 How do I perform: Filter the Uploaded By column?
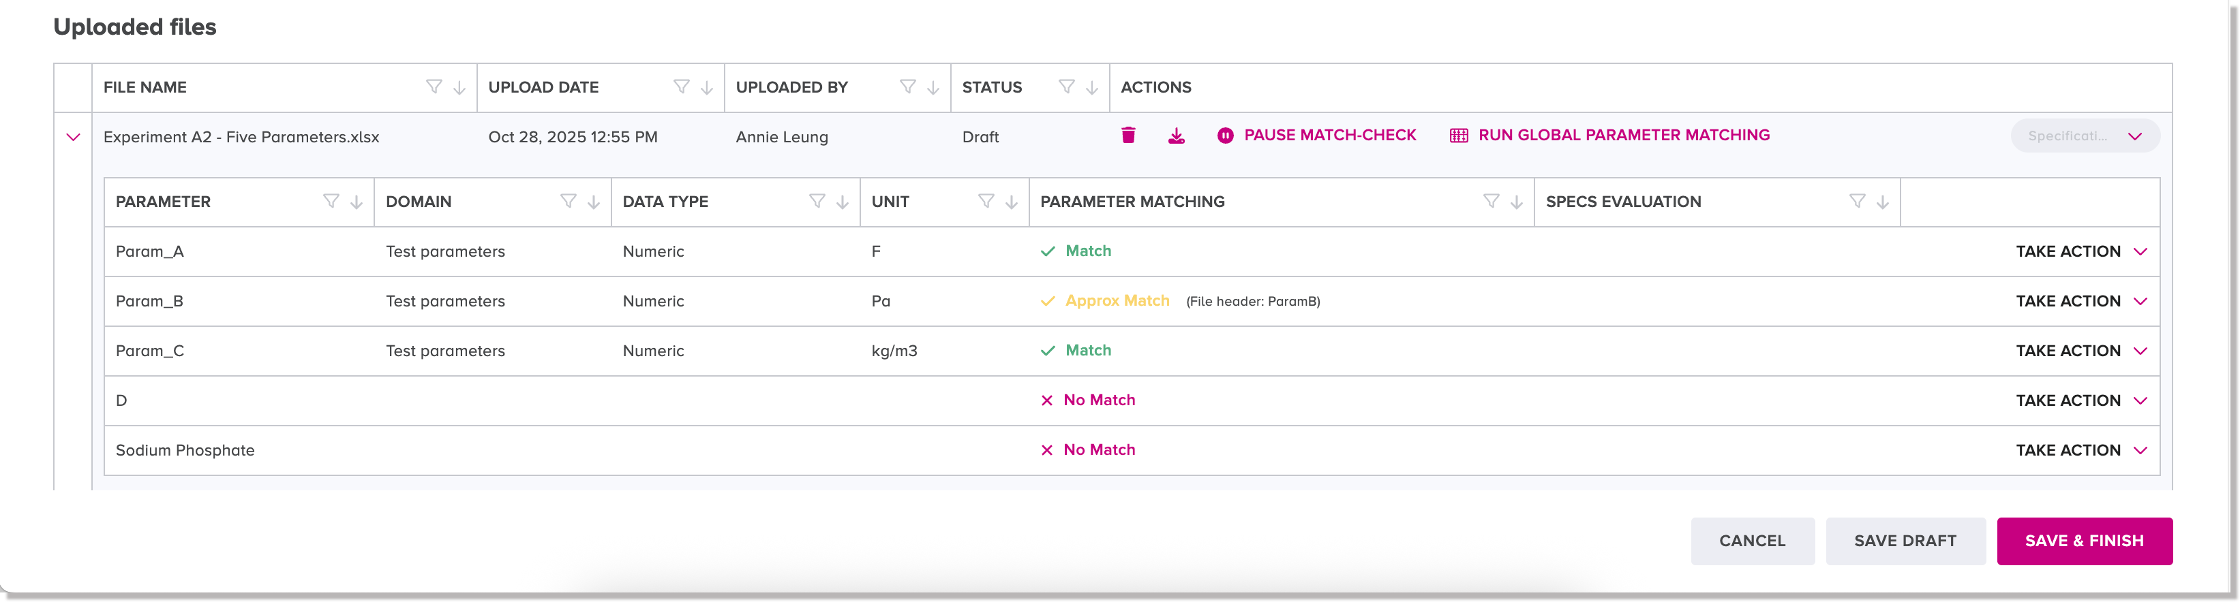pos(907,87)
